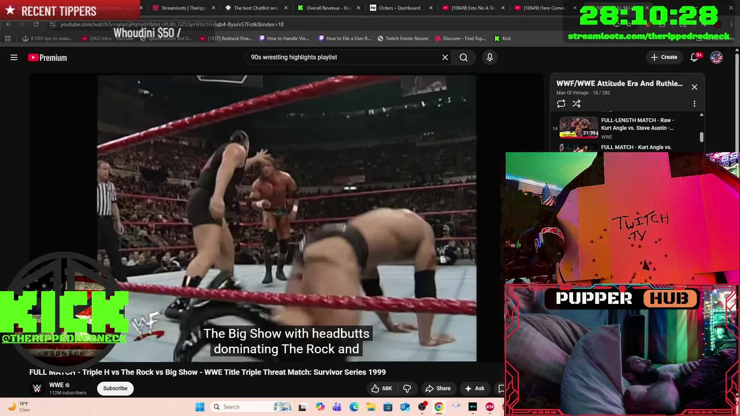740x416 pixels.
Task: Open OBS Studio from the taskbar
Action: (422, 407)
